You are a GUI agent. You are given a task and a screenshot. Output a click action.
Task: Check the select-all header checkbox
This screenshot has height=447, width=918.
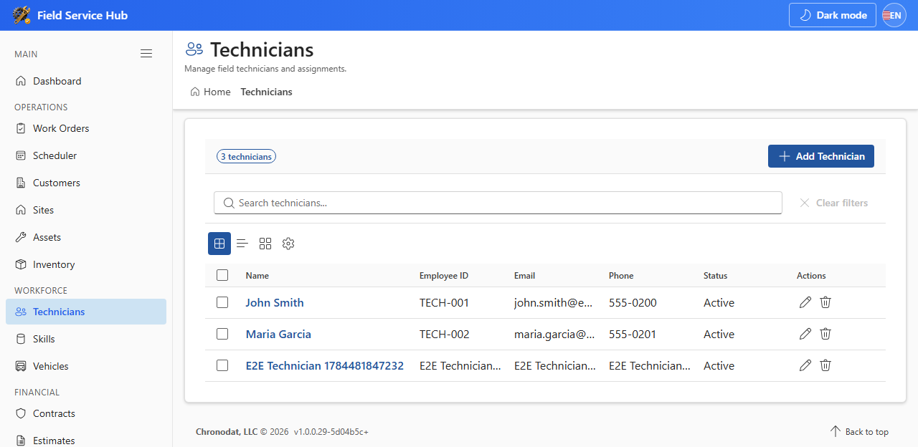[222, 275]
